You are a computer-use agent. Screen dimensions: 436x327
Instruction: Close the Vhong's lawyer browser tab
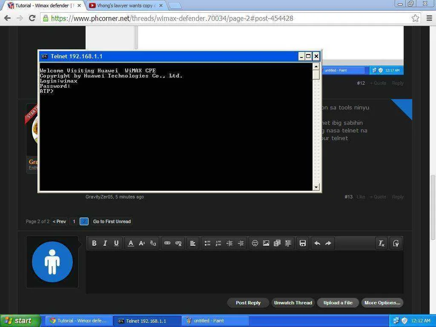point(161,6)
